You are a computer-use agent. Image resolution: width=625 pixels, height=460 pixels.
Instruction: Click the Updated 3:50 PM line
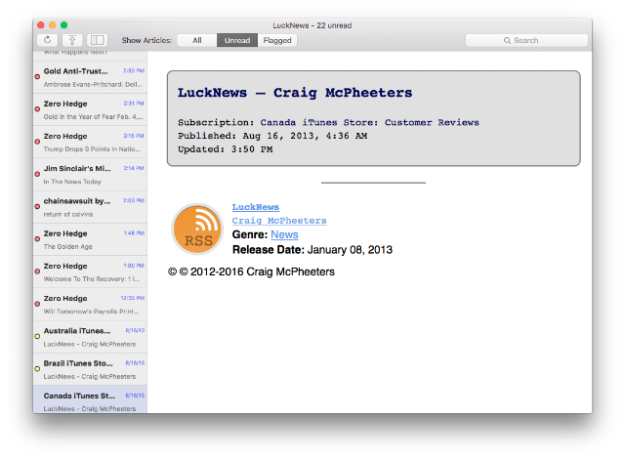[x=226, y=149]
